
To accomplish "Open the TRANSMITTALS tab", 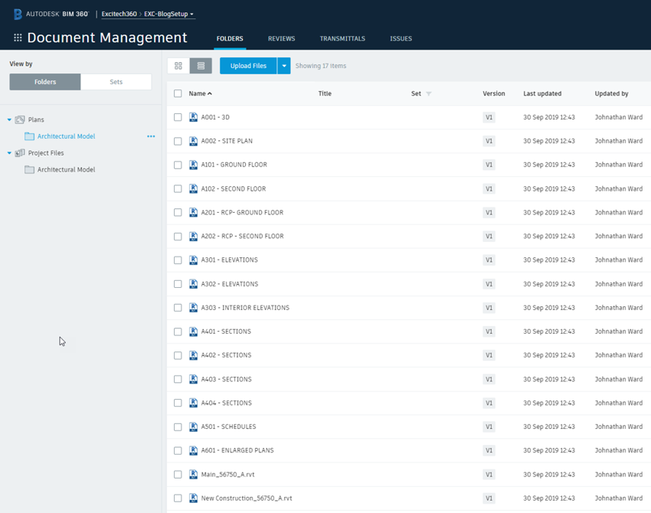I will (x=342, y=38).
